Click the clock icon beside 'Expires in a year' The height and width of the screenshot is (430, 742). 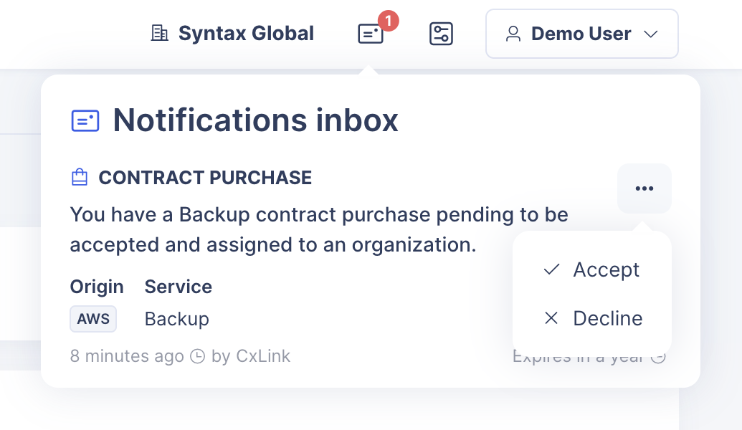[x=658, y=356]
